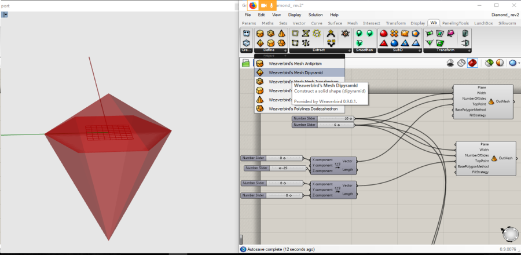Click the icosahedron icon in Define panel

(271, 34)
